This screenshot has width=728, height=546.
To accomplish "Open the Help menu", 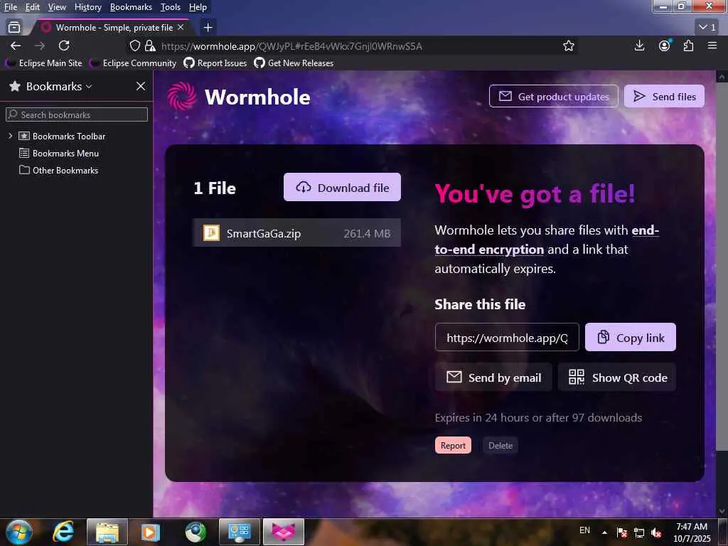I will (198, 7).
